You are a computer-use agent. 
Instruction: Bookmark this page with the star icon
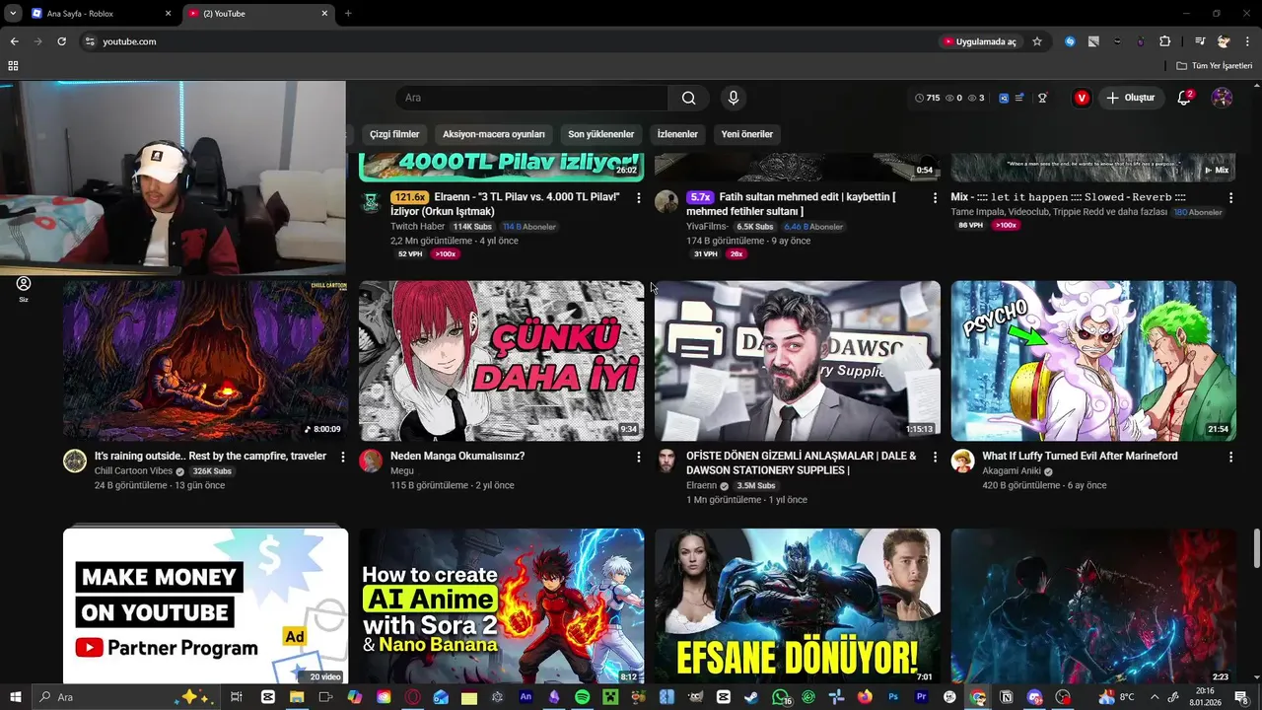(1037, 41)
